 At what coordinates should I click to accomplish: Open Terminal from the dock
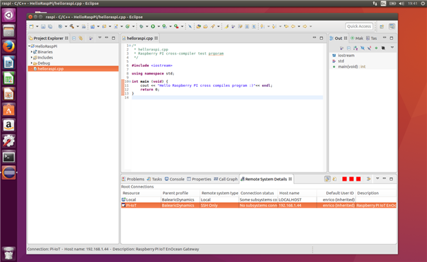click(x=9, y=157)
